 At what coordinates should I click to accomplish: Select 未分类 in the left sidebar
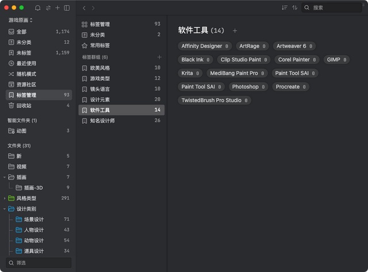(x=39, y=42)
